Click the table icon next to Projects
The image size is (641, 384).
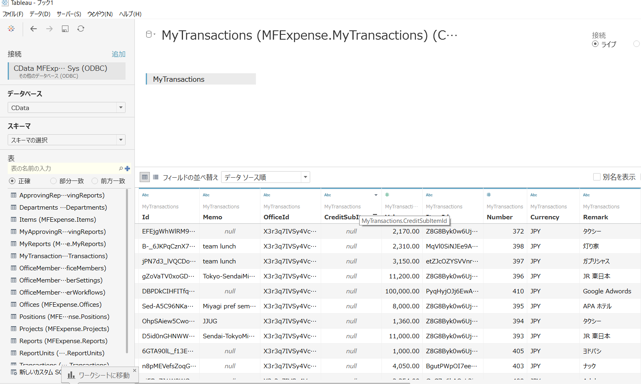tap(14, 329)
